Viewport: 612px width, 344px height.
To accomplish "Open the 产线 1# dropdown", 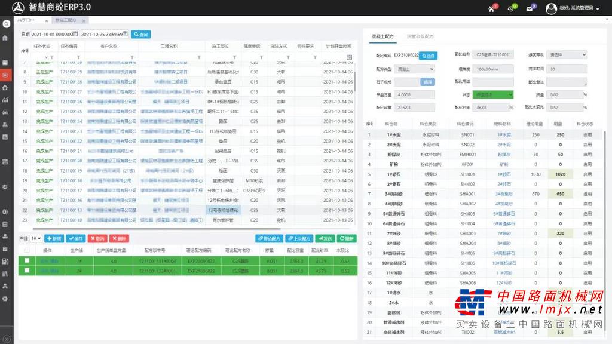I will [x=36, y=238].
